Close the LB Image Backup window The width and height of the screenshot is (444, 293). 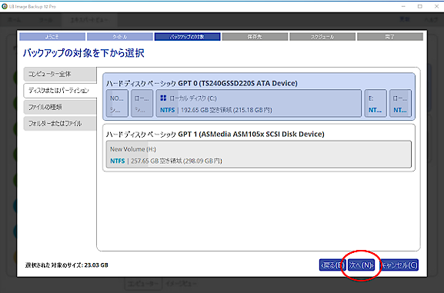(x=436, y=6)
